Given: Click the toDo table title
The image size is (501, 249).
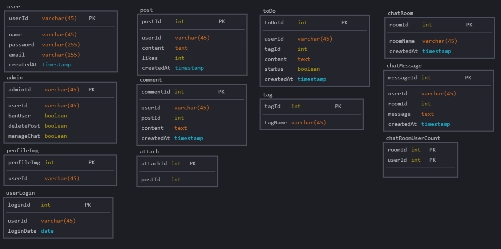Looking at the screenshot, I should (x=269, y=11).
